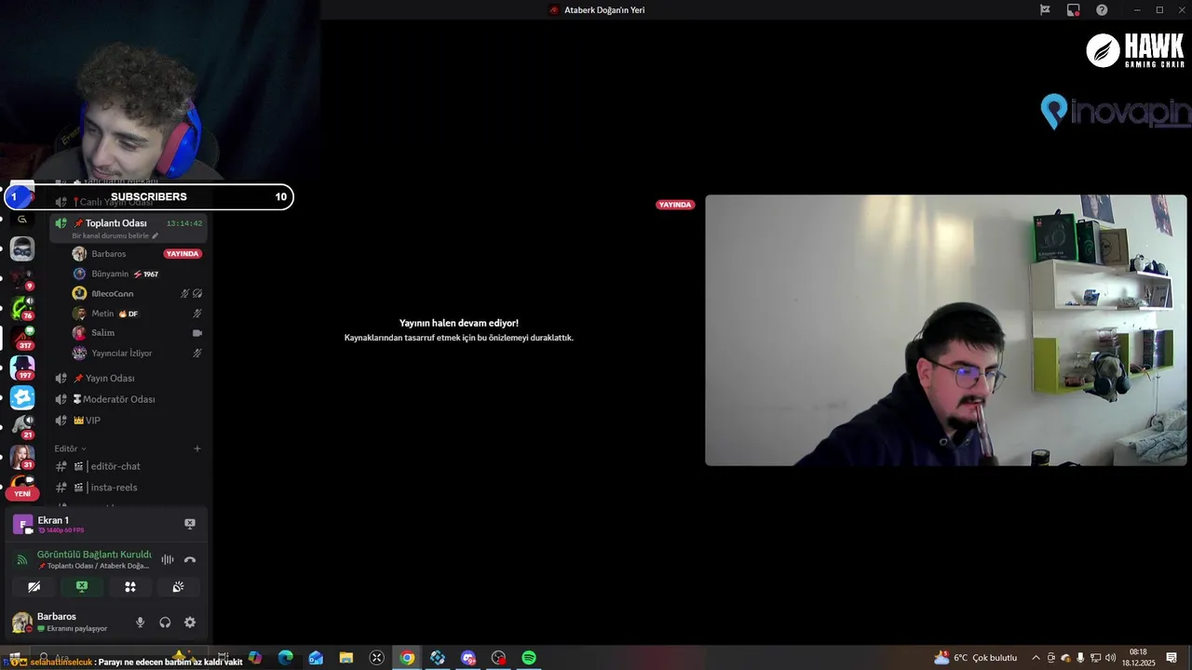Open the soundboard button
1192x670 pixels.
point(178,587)
